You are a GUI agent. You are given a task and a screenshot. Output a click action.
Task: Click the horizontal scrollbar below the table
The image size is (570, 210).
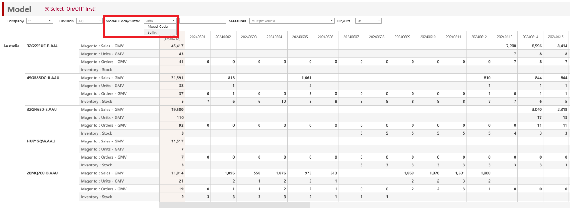235,205
